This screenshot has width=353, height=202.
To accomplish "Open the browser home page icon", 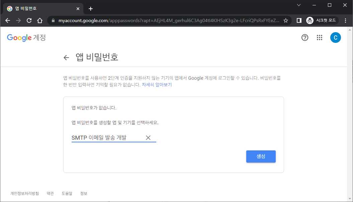I will 40,20.
